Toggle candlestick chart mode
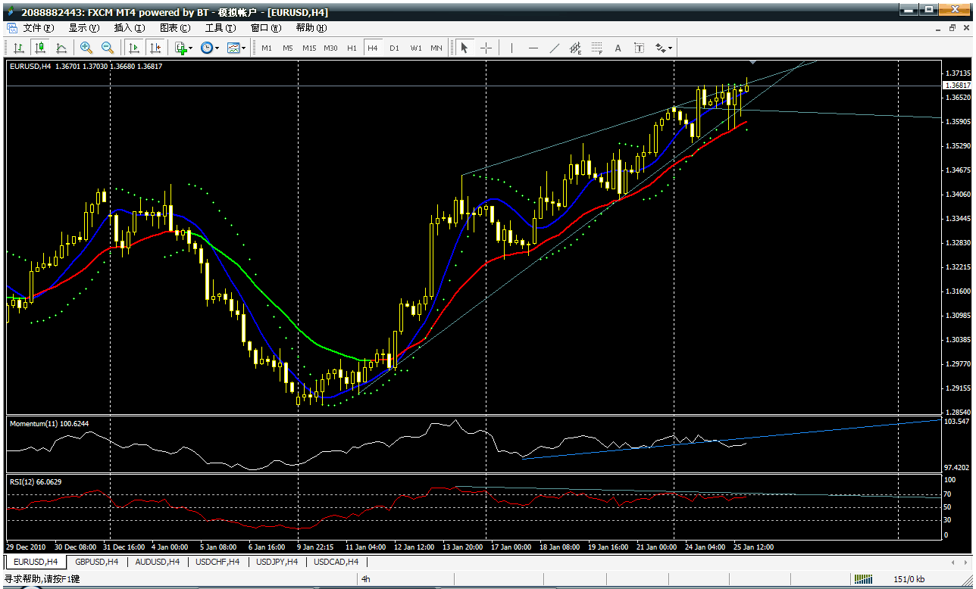This screenshot has height=589, width=976. 40,48
